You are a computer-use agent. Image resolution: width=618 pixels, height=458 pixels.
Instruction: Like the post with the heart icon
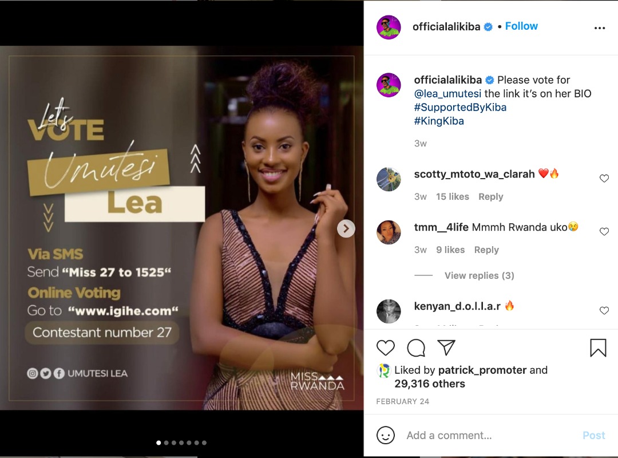pyautogui.click(x=386, y=348)
